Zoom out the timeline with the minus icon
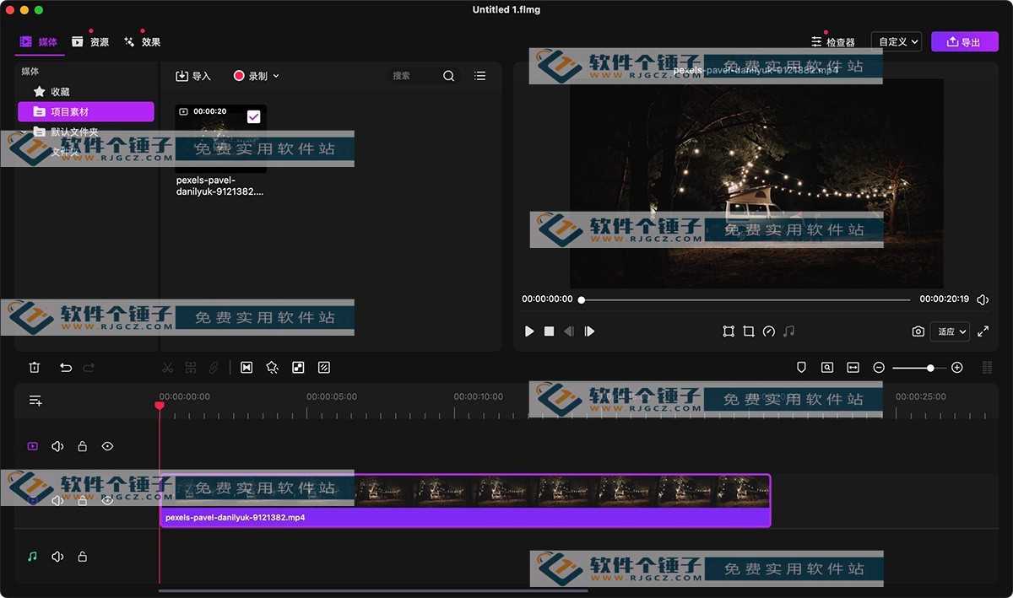Viewport: 1013px width, 598px height. 879,368
